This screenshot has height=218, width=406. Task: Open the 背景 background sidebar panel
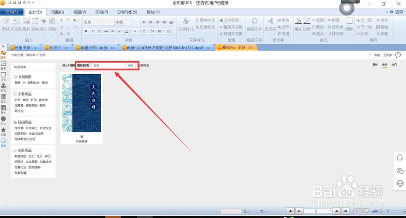click(3, 66)
